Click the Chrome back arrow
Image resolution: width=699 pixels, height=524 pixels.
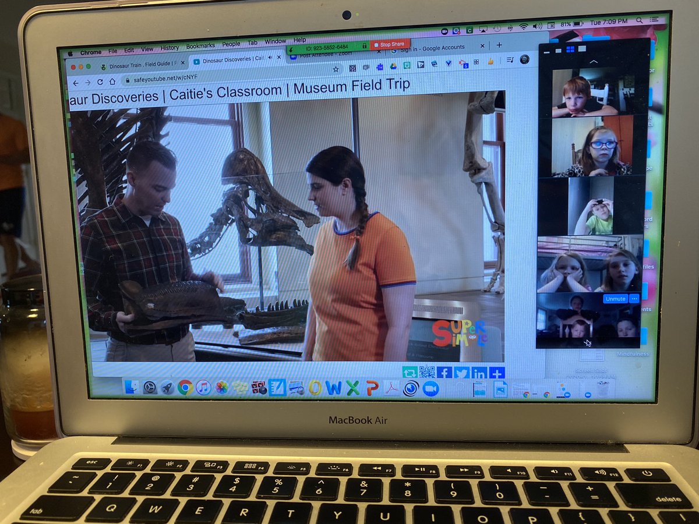point(75,83)
